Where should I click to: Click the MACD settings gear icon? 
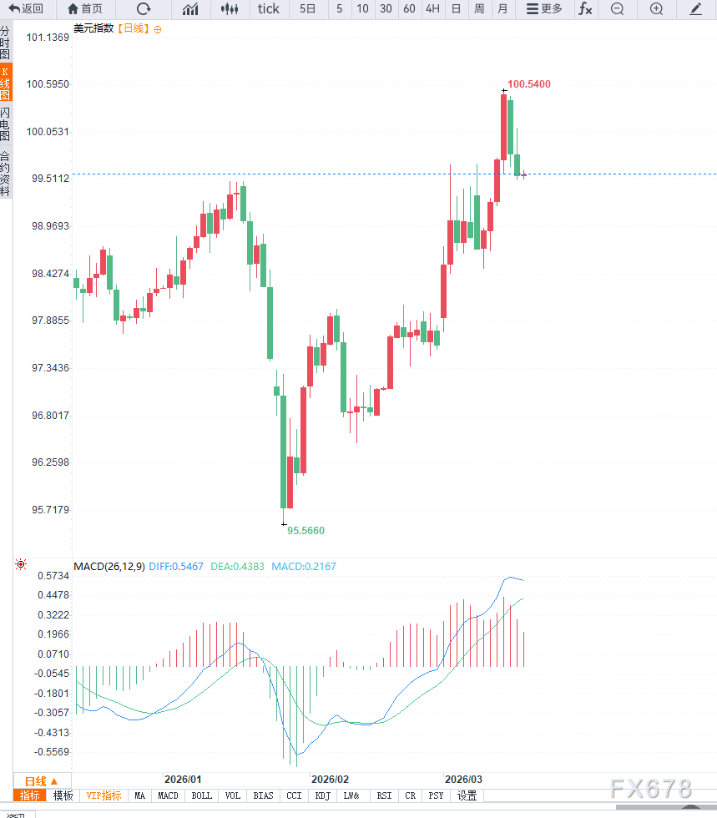click(21, 565)
